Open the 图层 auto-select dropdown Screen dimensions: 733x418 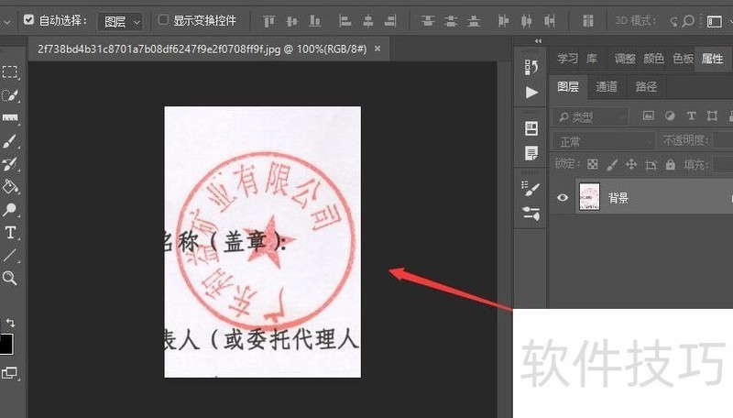point(122,20)
